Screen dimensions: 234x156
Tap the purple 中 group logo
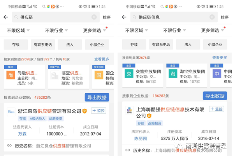pyautogui.click(x=217, y=74)
